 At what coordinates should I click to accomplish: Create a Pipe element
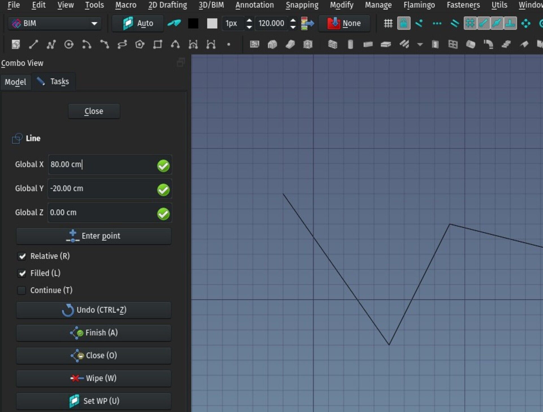(x=471, y=44)
